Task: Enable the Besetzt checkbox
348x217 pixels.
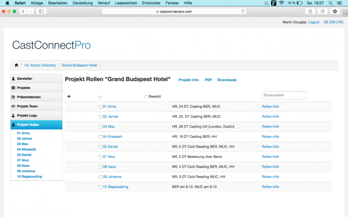Action: (146, 97)
